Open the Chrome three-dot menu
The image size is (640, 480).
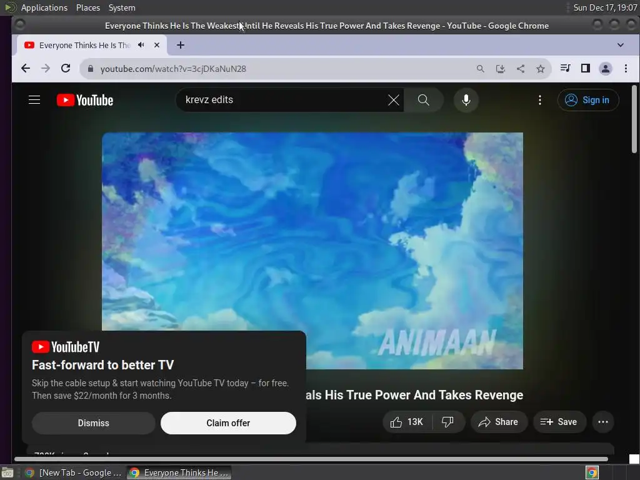[626, 69]
